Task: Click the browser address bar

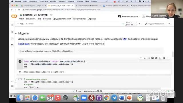Action: tap(63, 10)
